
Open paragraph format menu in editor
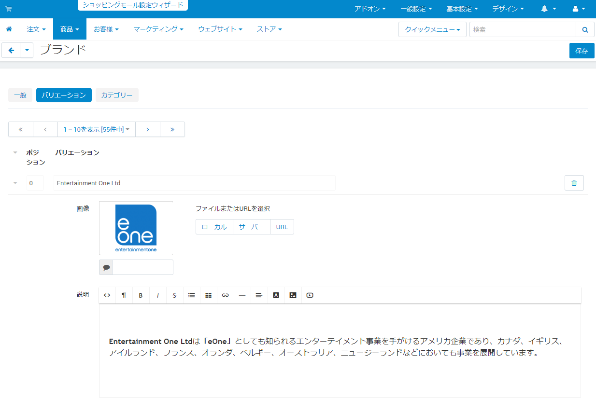tap(124, 295)
